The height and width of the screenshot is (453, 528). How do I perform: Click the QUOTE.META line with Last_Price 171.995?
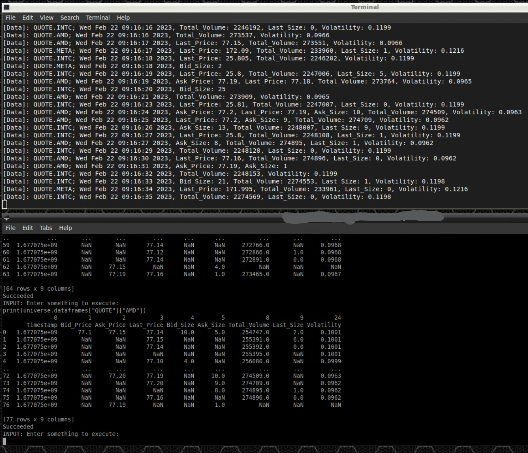(235, 189)
